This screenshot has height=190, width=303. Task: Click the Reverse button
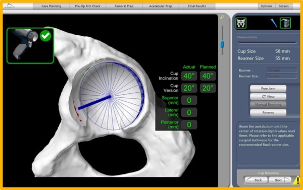(268, 112)
